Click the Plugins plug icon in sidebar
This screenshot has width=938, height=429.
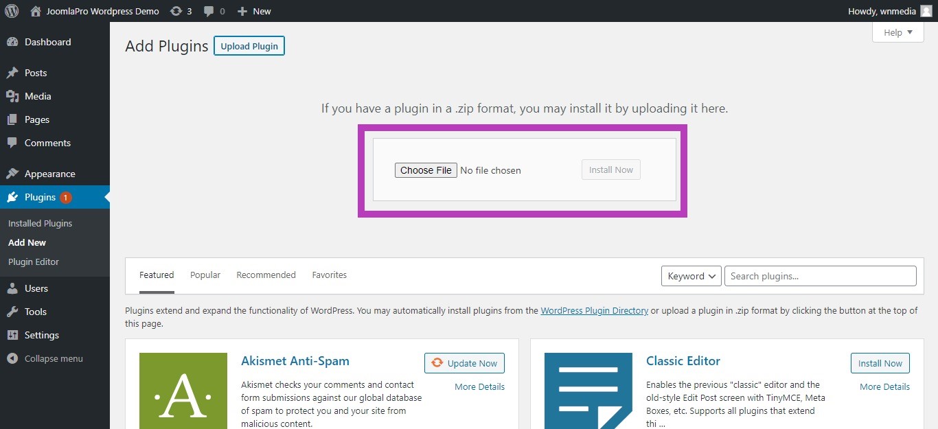(12, 197)
